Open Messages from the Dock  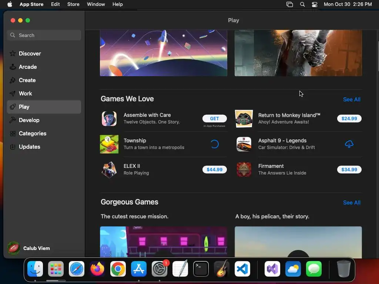point(314,269)
